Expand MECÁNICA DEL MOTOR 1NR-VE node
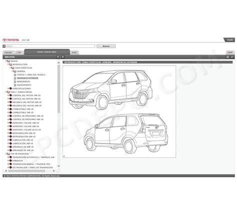This screenshot has width=237, height=215. [8, 102]
